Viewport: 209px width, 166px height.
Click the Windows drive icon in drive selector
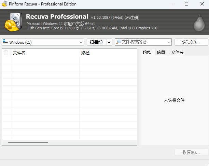click(x=5, y=41)
